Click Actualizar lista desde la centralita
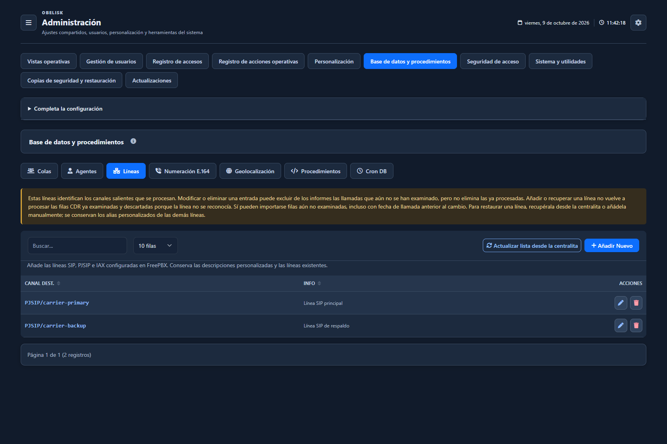The image size is (667, 444). tap(532, 245)
